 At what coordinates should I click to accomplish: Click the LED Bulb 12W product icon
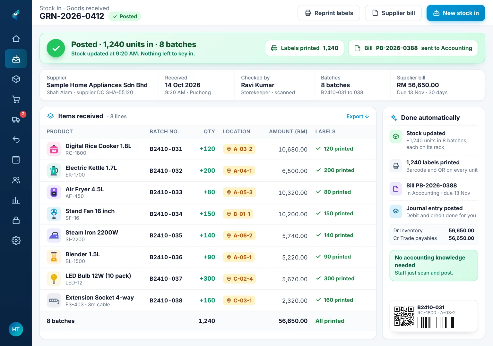coord(54,279)
